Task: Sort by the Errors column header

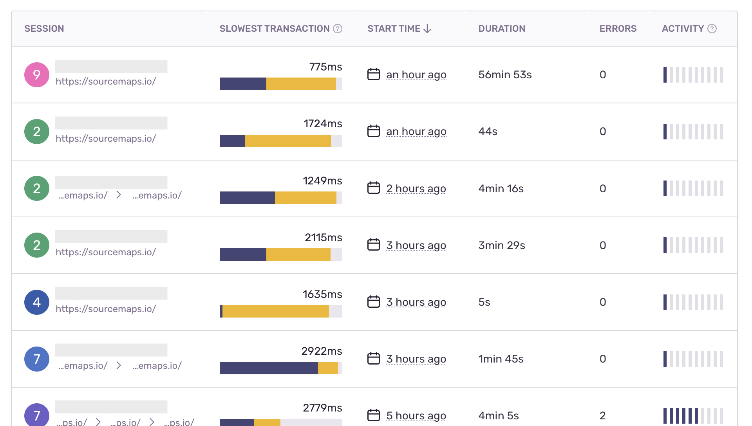Action: 618,29
